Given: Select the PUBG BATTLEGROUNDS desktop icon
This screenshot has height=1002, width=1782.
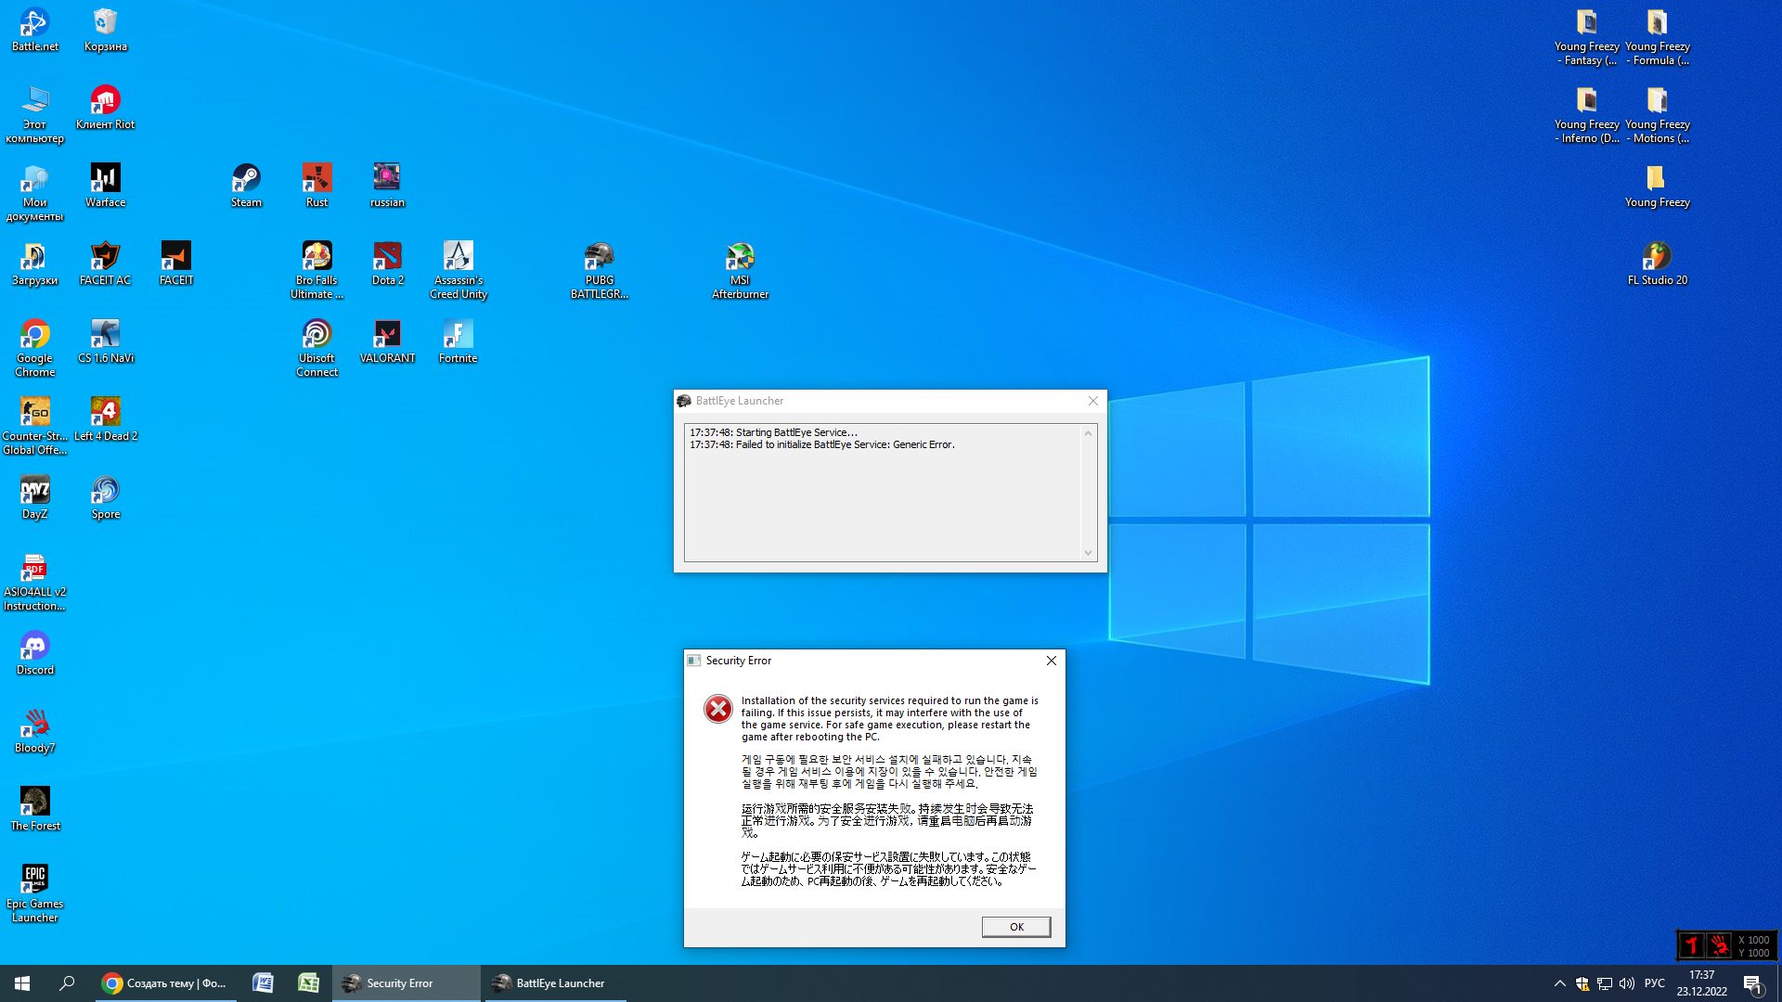Looking at the screenshot, I should point(600,270).
